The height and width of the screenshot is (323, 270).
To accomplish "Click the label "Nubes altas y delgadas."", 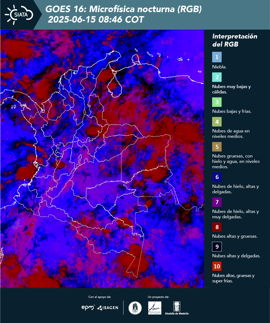I will [236, 256].
